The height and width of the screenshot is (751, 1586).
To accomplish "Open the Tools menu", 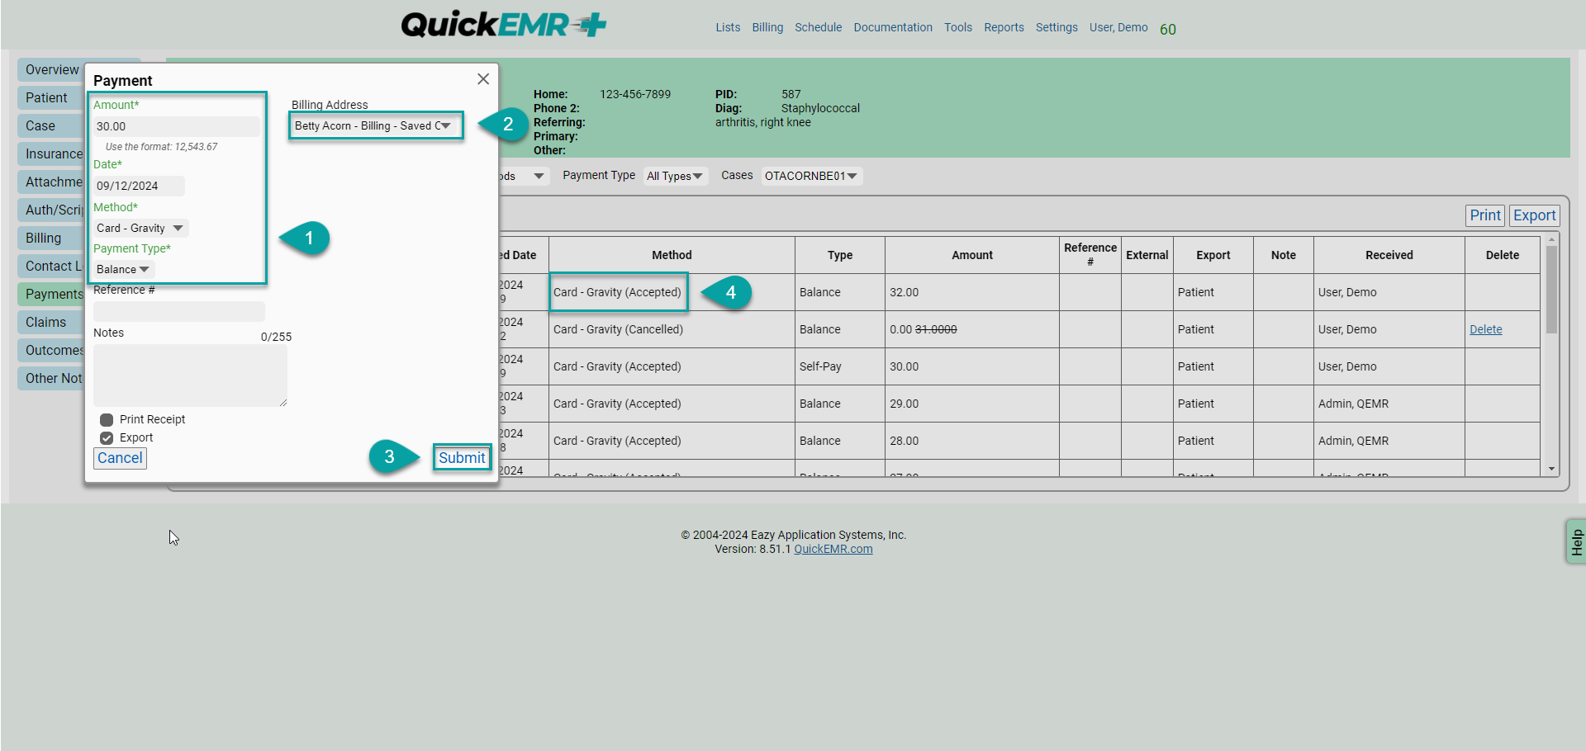I will tap(958, 27).
